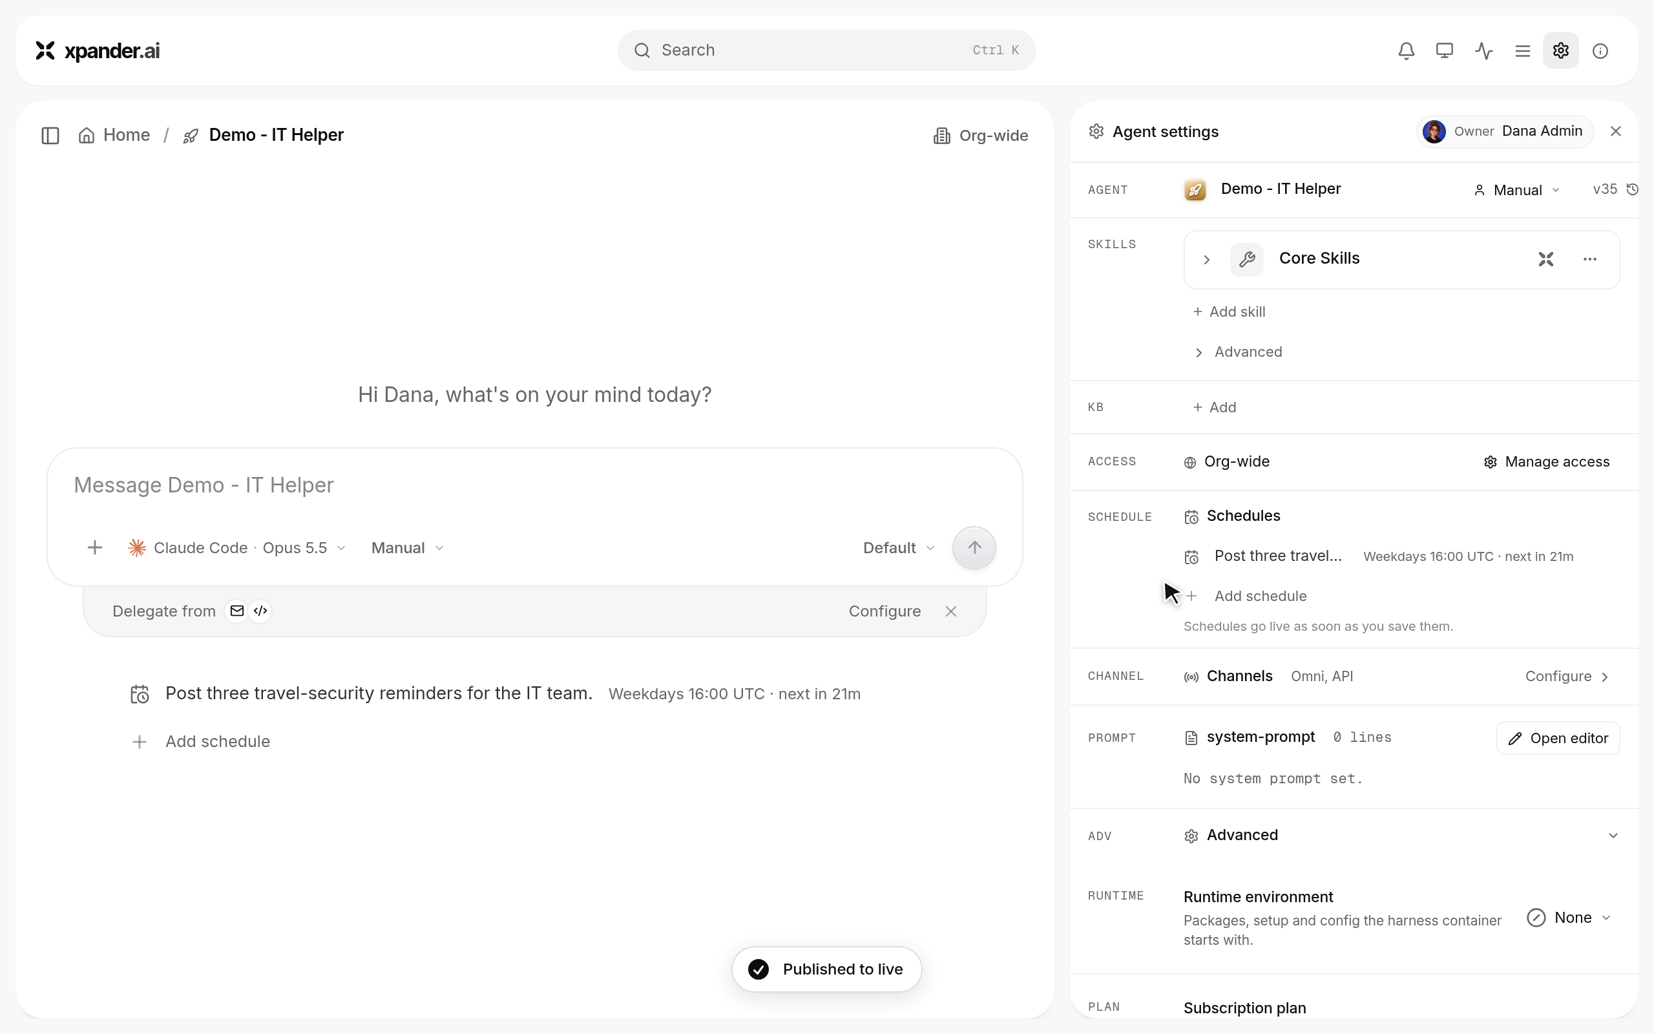Click Configure for Channels
This screenshot has width=1654, height=1034.
pyautogui.click(x=1567, y=677)
